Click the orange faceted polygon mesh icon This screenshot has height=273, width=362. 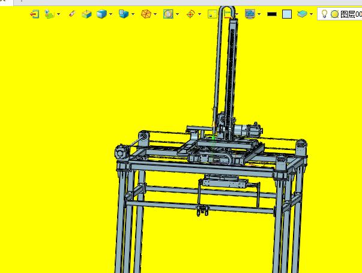click(x=146, y=14)
